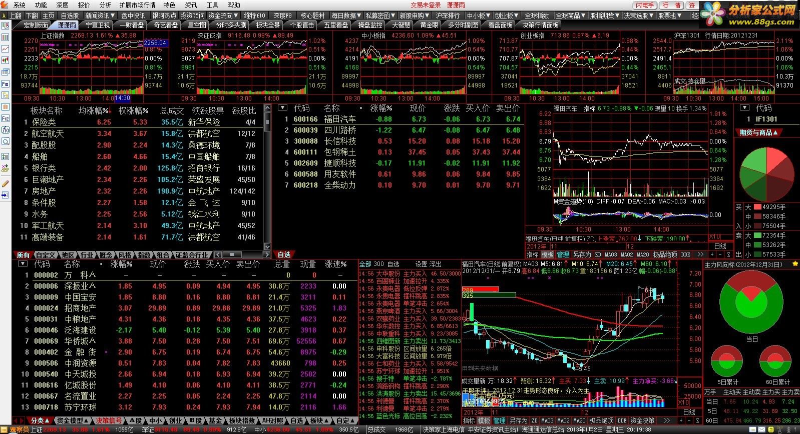Select 概念 tab under sector list
This screenshot has height=434, width=800.
[x=106, y=255]
